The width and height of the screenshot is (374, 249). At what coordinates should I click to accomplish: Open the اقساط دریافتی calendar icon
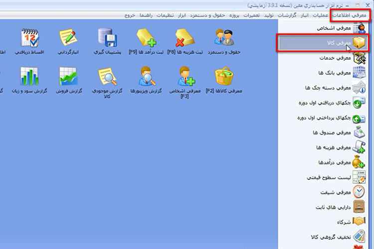coord(29,38)
